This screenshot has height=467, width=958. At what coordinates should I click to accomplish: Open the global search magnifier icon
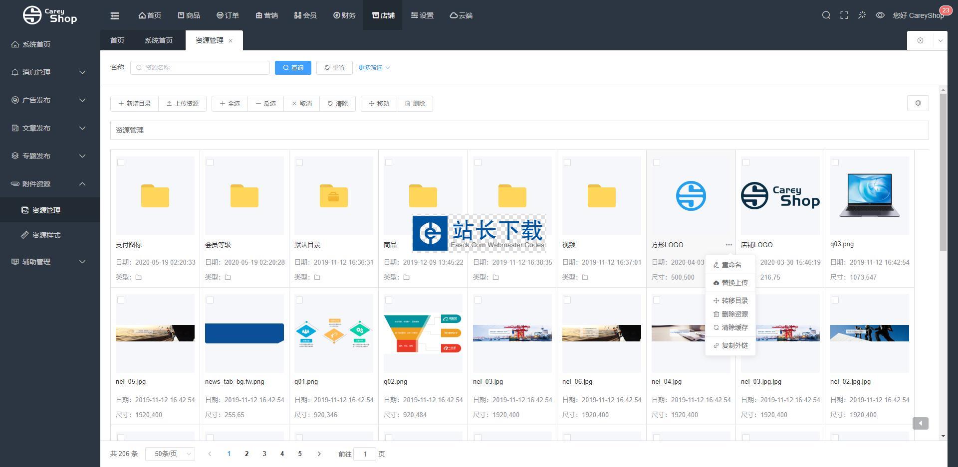point(826,15)
